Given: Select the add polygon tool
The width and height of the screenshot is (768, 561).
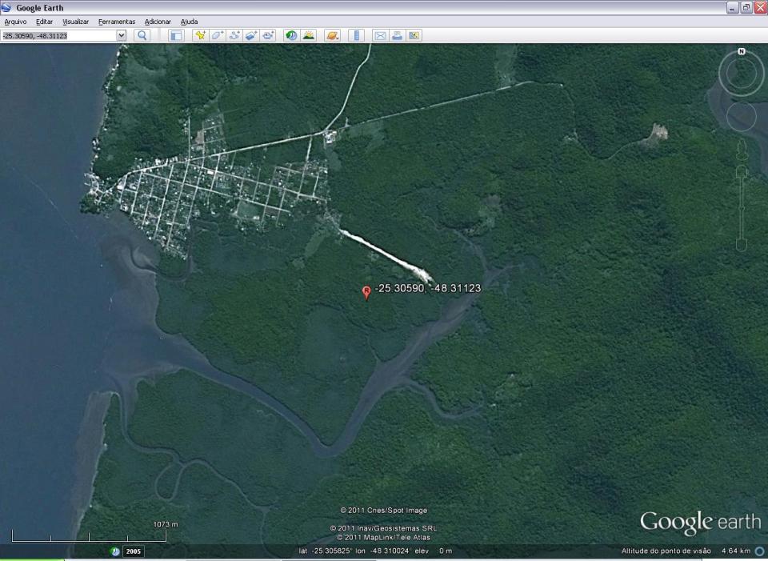Looking at the screenshot, I should click(218, 35).
